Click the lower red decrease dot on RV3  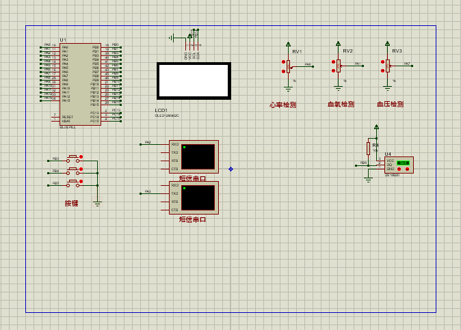click(x=382, y=71)
